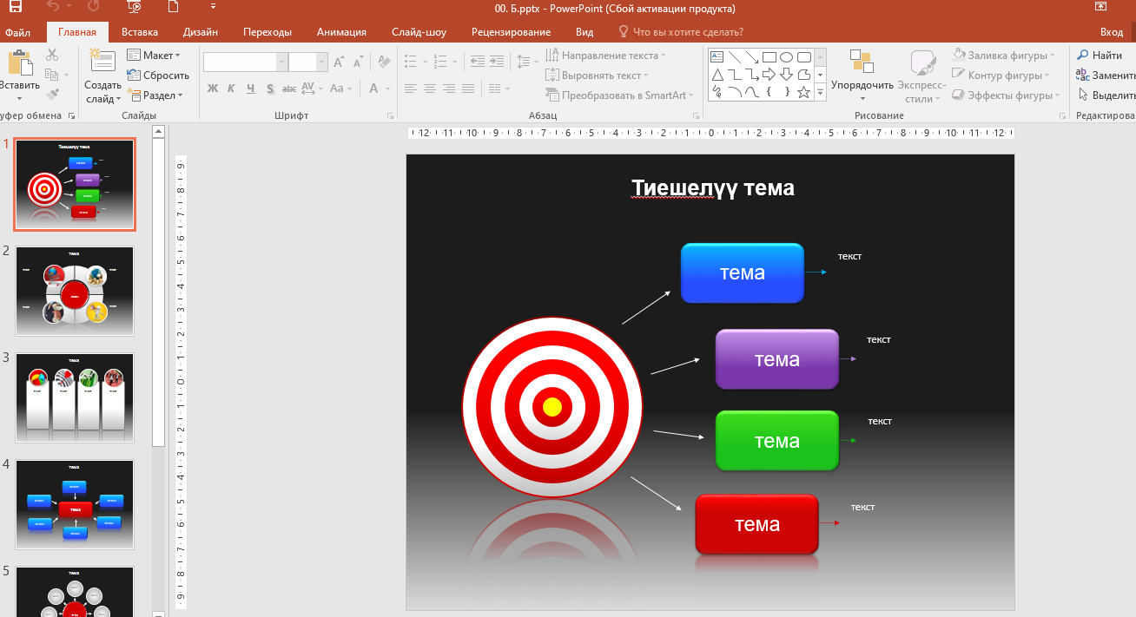Cut the selection with the scissors icon

click(51, 55)
